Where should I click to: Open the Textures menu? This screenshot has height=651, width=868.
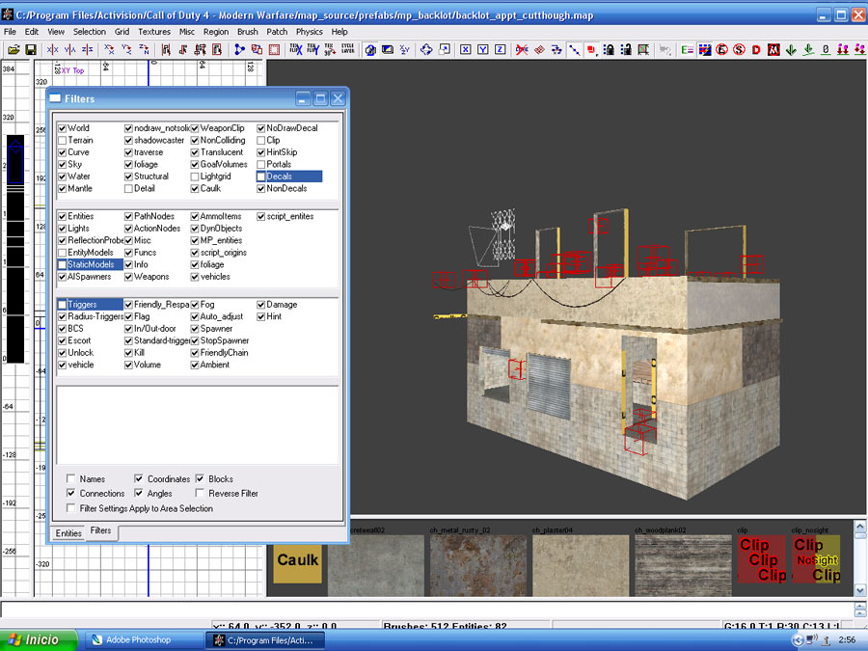point(154,32)
